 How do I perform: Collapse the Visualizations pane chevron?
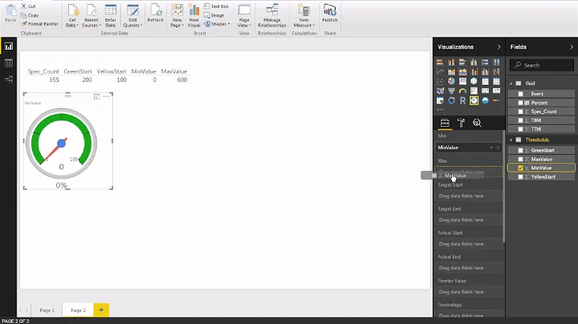[499, 47]
